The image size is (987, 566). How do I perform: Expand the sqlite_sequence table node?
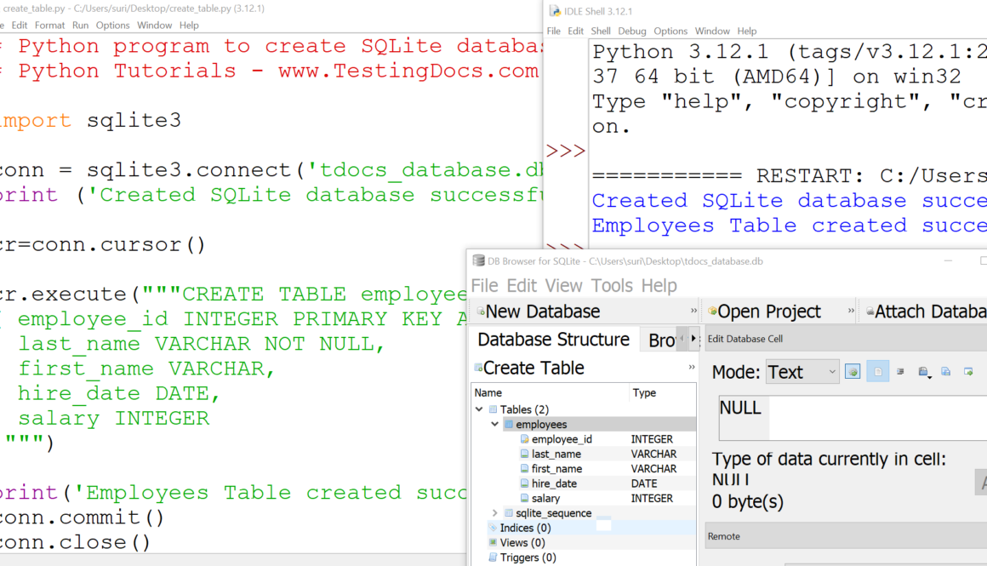click(495, 513)
